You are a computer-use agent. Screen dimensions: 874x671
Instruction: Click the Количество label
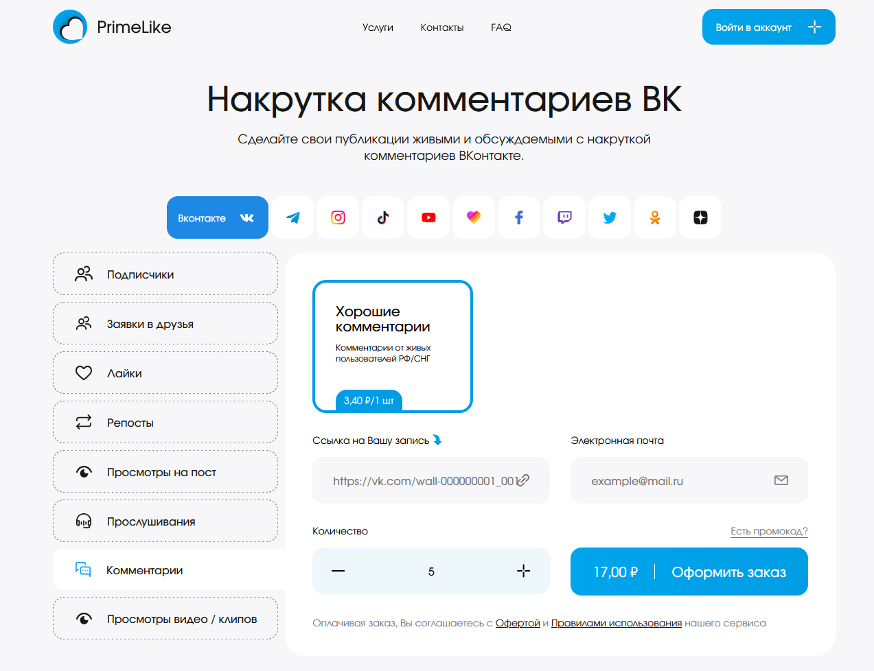click(340, 531)
